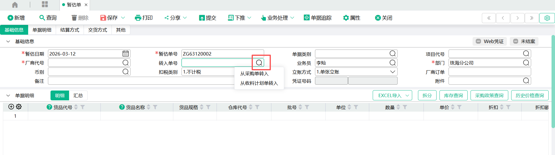Click the 历史价格查询 button
This screenshot has height=155, width=555.
pos(530,95)
